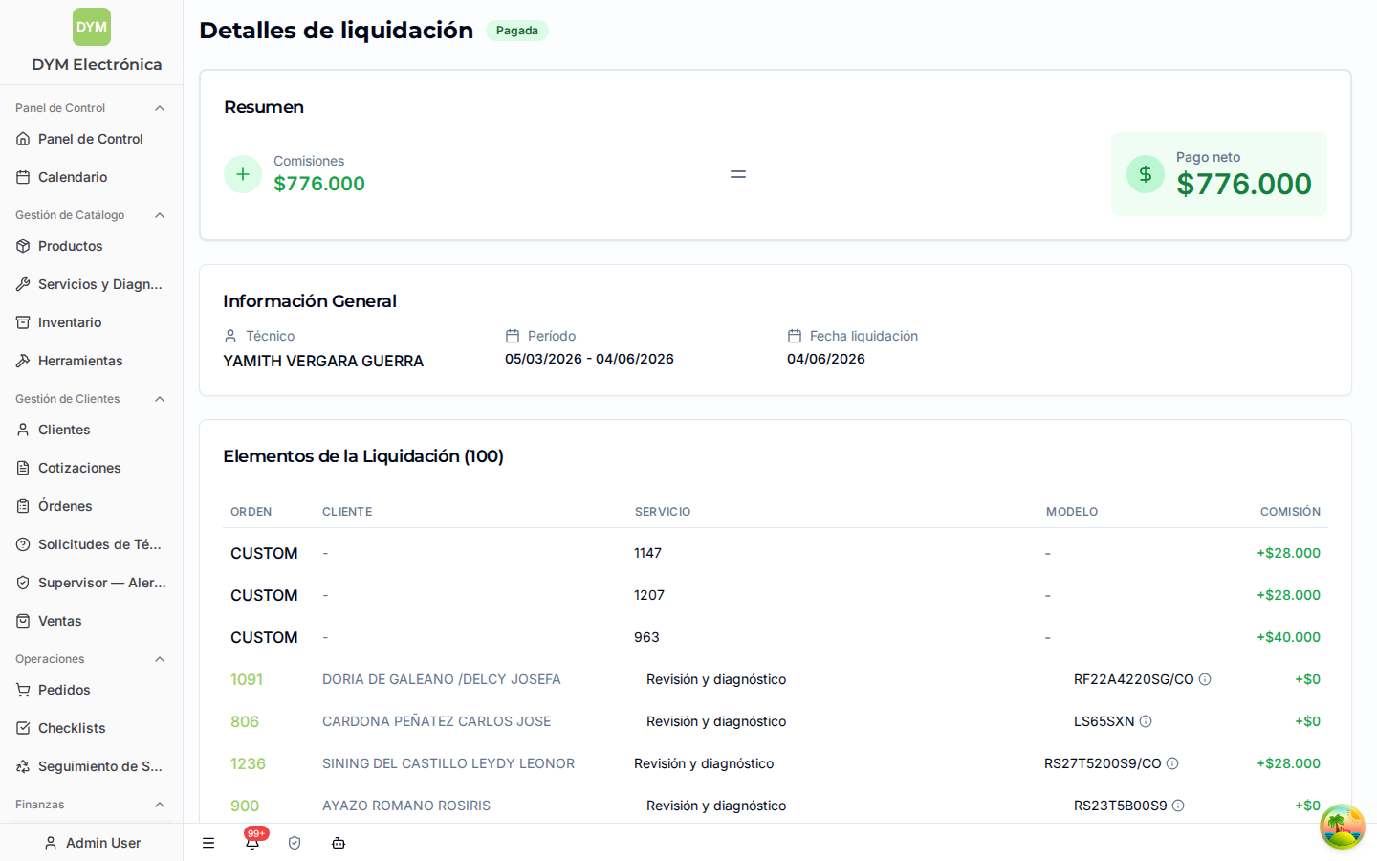Open the notifications bell icon

point(252,843)
